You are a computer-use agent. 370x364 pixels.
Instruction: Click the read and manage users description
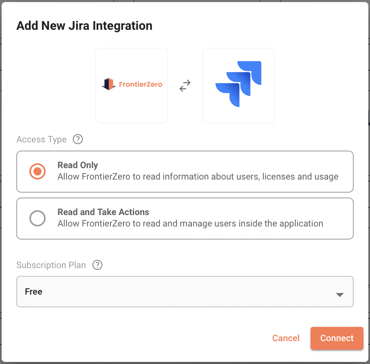pyautogui.click(x=190, y=224)
